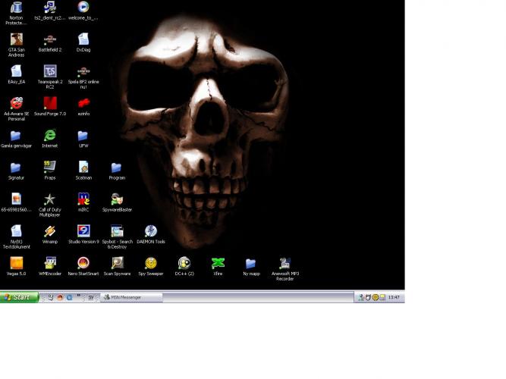Launch the Vegas 5.0 shortcut

pos(16,263)
